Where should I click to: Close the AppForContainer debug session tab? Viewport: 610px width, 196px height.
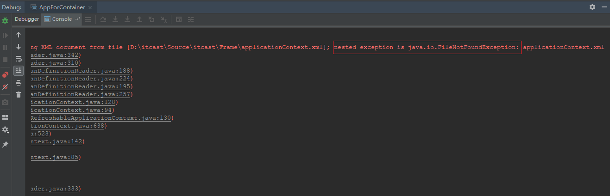click(90, 7)
